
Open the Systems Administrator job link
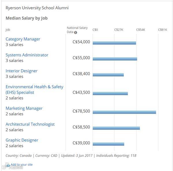click(27, 55)
